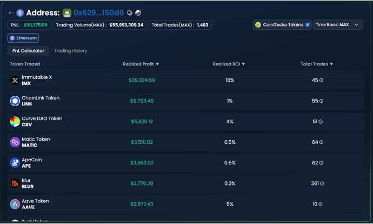The image size is (373, 224).
Task: Open info icon beside AAVE 10 trades
Action: tap(321, 204)
